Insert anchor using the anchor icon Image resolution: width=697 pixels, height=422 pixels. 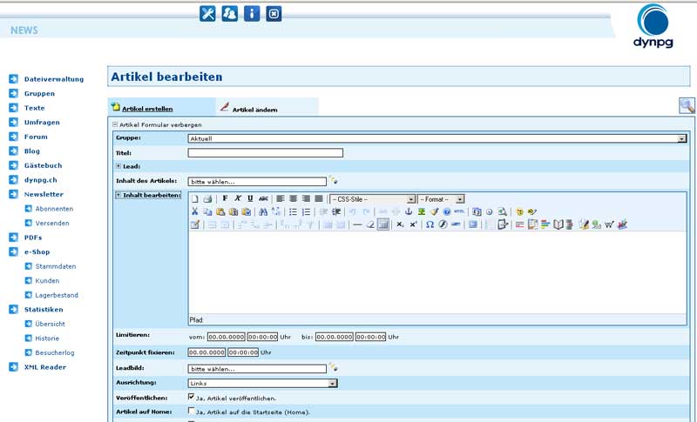(408, 211)
